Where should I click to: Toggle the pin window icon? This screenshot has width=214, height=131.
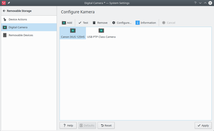[x=9, y=3]
